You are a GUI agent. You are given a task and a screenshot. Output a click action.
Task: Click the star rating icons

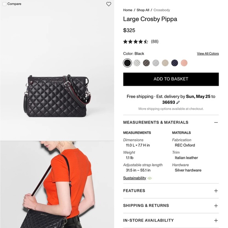pyautogui.click(x=136, y=42)
